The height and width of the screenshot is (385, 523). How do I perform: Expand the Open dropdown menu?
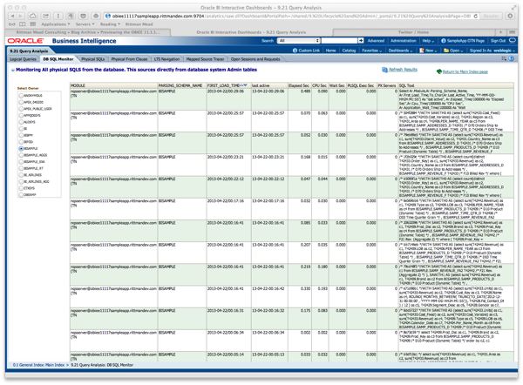tap(453, 51)
